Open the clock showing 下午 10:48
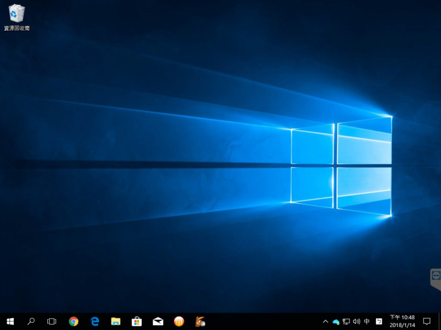441x330 pixels. point(402,321)
